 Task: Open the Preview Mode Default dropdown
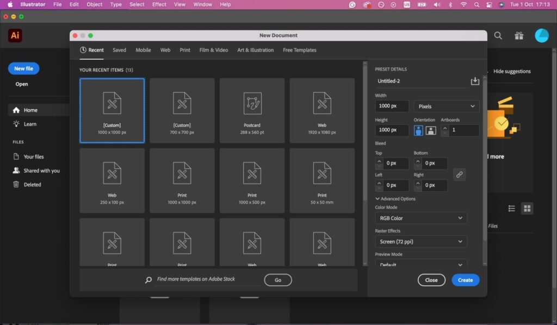pos(421,264)
